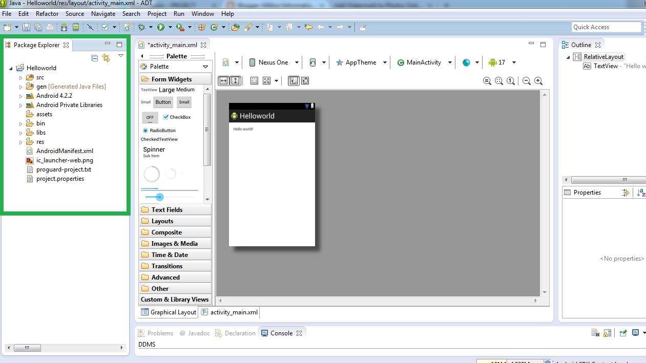This screenshot has width=646, height=363.
Task: Toggle the layout margins dotted square icon
Action: pyautogui.click(x=254, y=81)
